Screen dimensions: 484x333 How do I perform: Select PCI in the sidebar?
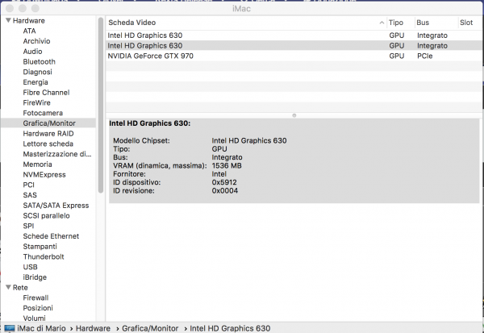29,185
